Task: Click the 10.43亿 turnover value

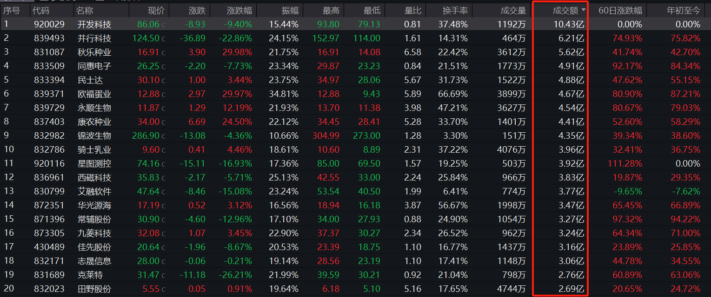Action: (x=569, y=24)
